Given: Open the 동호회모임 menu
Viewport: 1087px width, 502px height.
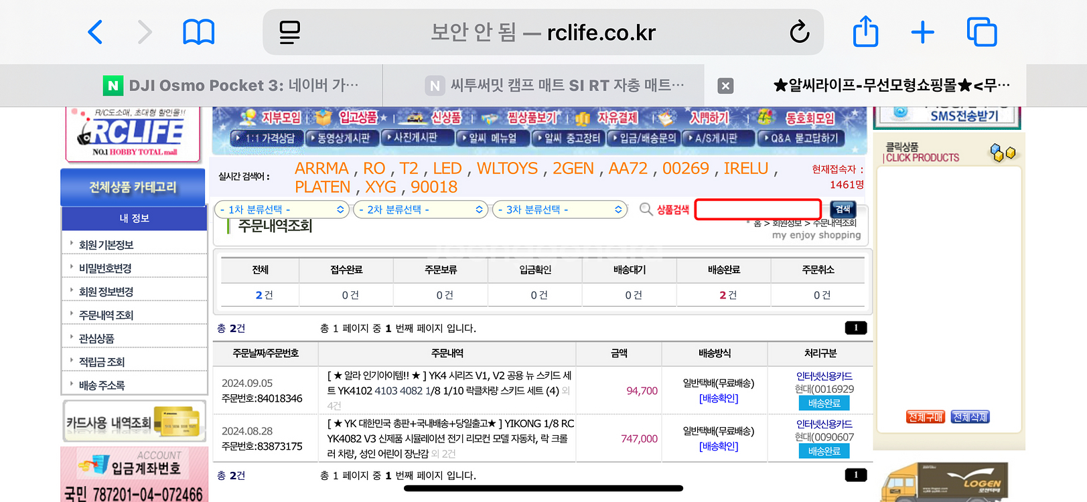Looking at the screenshot, I should click(797, 118).
